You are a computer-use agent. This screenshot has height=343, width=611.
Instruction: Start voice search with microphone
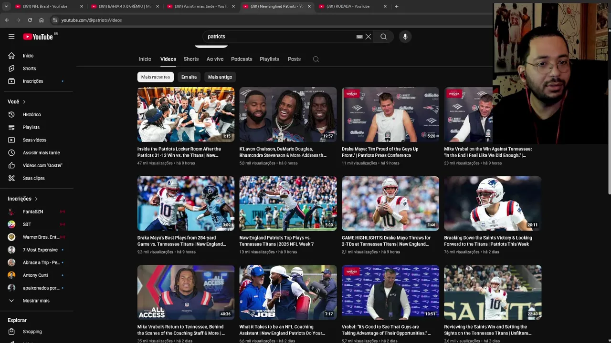tap(405, 37)
